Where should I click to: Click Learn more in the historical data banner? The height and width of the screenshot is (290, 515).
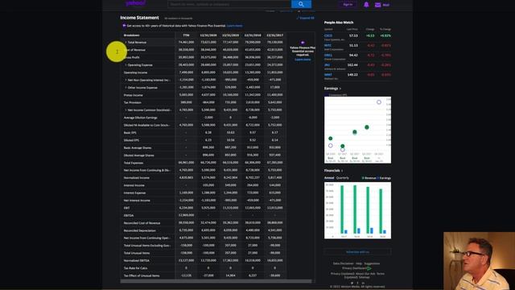click(234, 26)
